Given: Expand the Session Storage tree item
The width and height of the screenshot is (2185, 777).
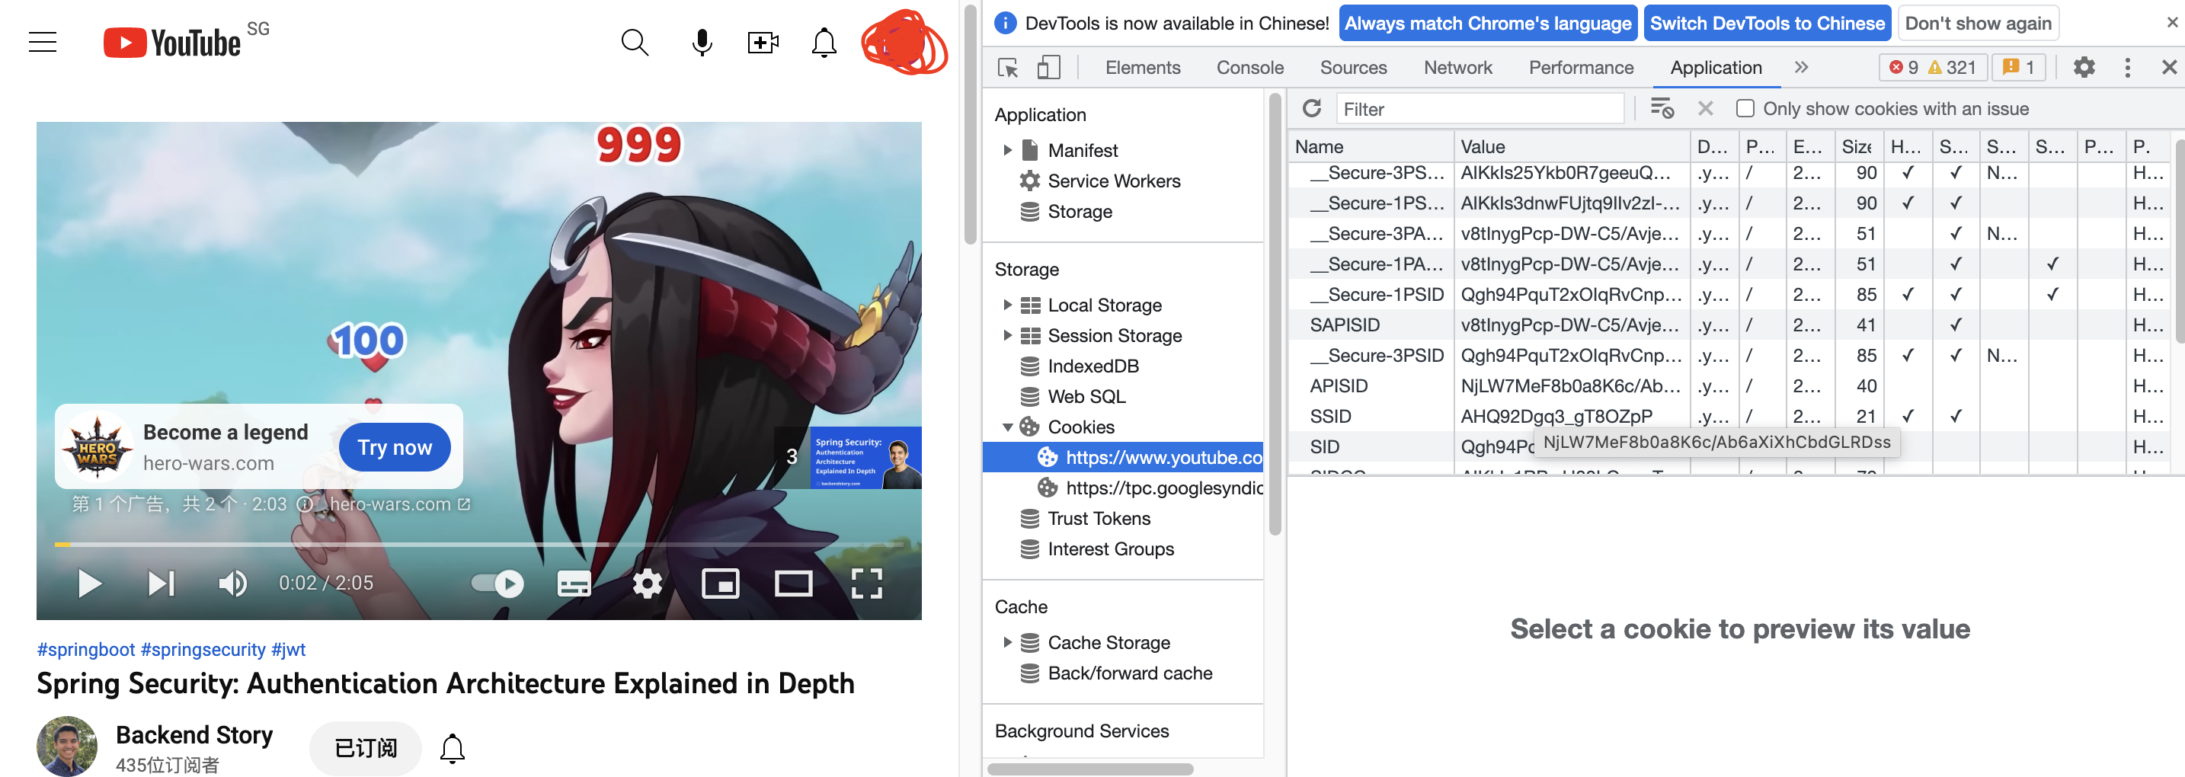Looking at the screenshot, I should tap(1008, 336).
